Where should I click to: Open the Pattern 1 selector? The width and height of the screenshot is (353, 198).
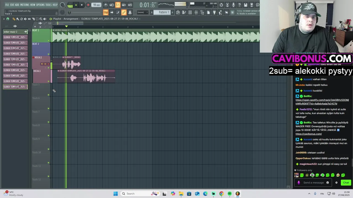pyautogui.click(x=162, y=12)
